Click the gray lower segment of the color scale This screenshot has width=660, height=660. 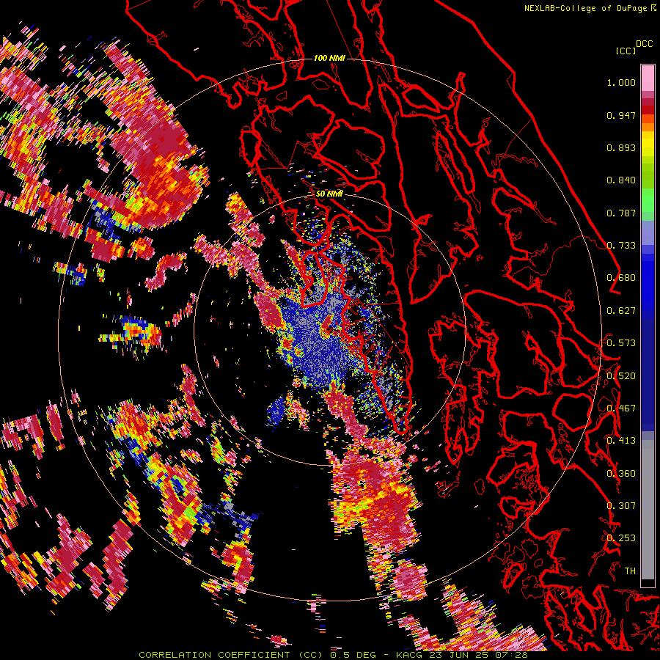point(648,510)
